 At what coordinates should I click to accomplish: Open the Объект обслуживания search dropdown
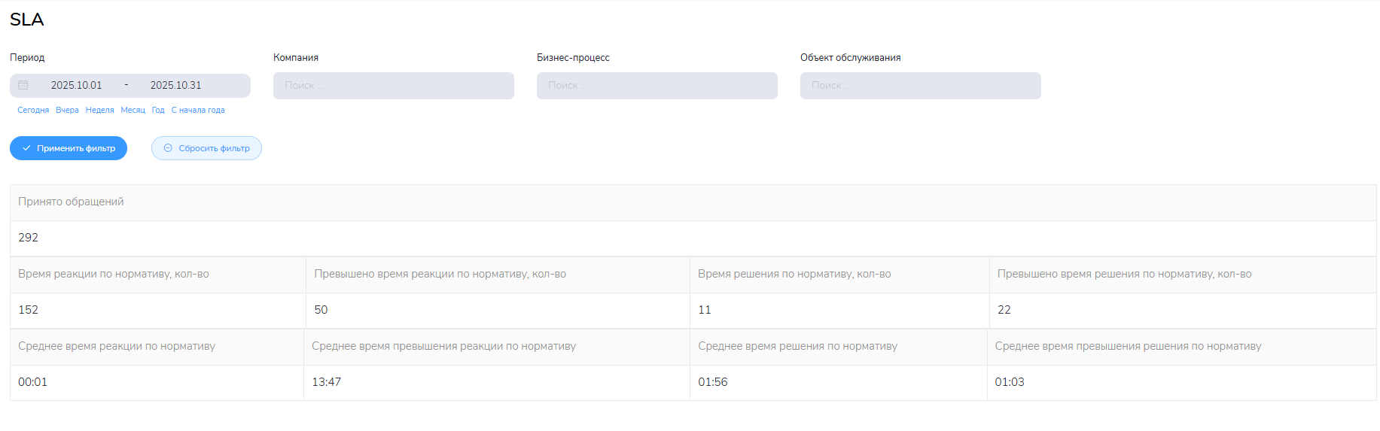point(920,86)
